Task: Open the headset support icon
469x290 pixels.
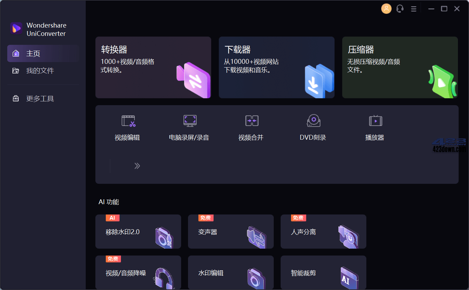Action: [400, 9]
